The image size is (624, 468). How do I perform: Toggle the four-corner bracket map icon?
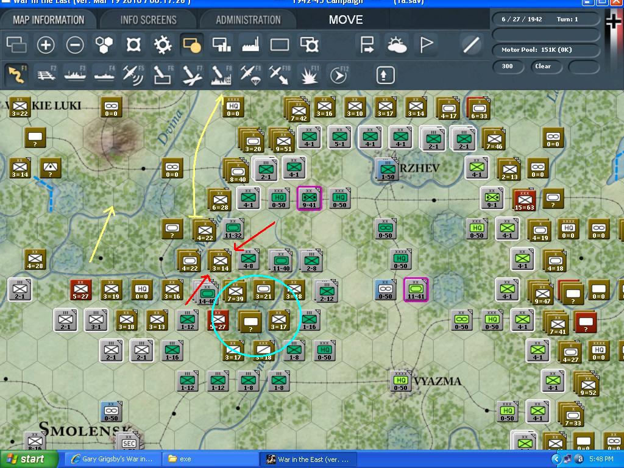133,44
